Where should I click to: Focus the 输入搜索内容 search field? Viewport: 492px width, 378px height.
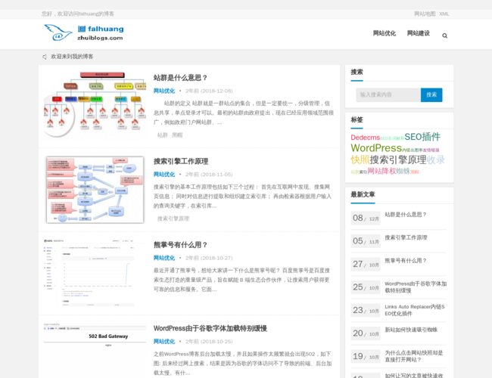coord(388,95)
